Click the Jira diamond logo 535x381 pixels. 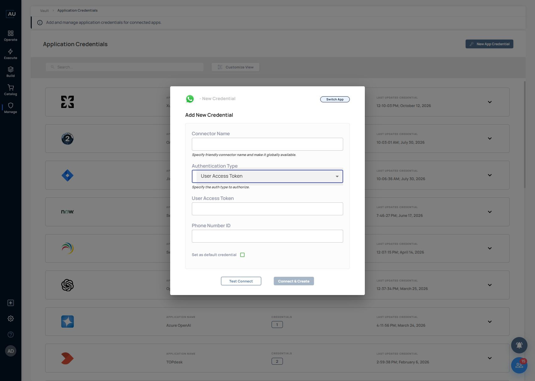click(x=68, y=175)
